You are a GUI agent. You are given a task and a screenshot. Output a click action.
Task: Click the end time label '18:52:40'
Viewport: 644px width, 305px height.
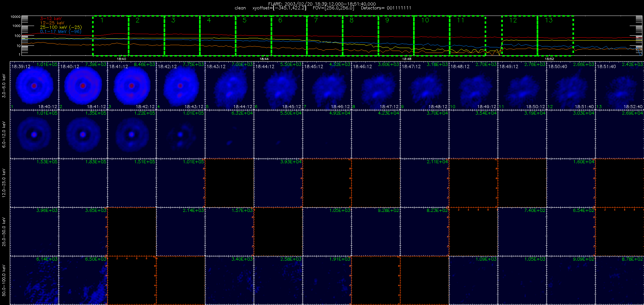pos(633,107)
